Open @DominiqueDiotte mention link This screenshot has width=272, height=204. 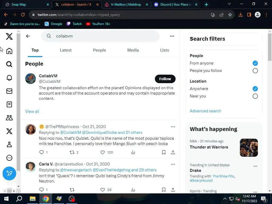tap(99, 133)
